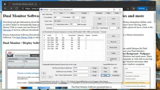Click the Delay (ms) column header
The image size is (160, 90).
[80, 35]
